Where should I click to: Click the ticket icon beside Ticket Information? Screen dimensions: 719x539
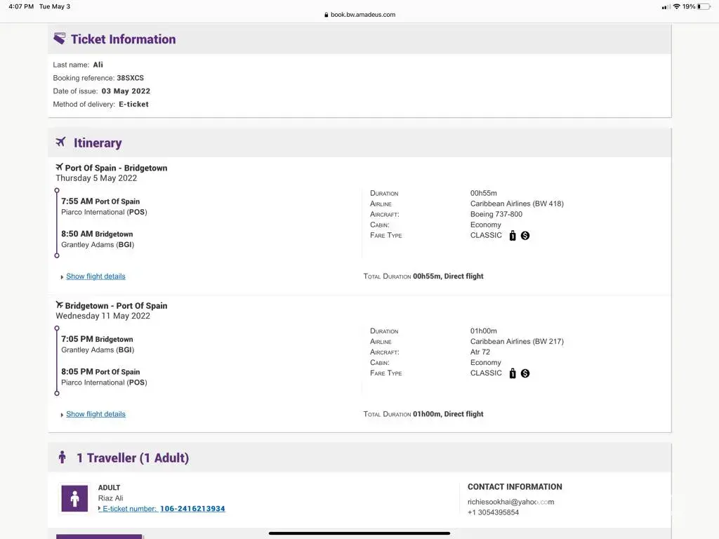(x=60, y=39)
